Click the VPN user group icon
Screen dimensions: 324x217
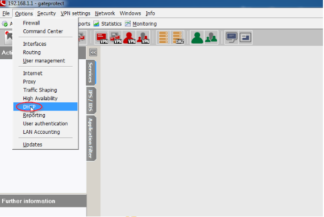[143, 37]
